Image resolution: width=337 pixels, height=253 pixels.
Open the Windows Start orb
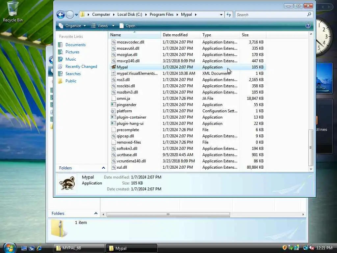click(x=9, y=248)
